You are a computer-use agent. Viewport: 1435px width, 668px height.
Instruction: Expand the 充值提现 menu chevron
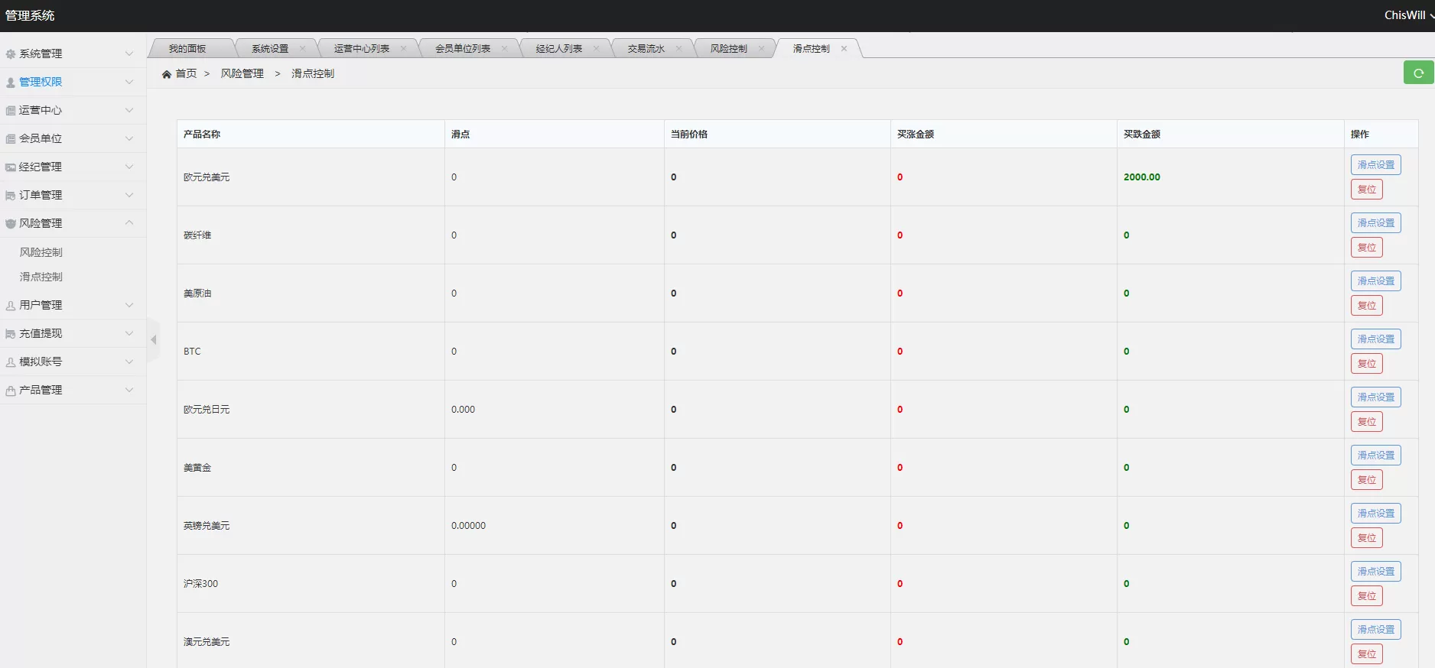click(x=129, y=333)
